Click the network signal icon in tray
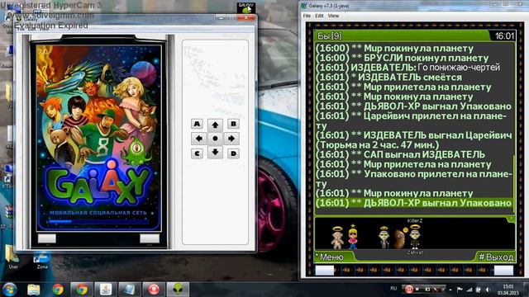This screenshot has width=529, height=297. click(469, 290)
